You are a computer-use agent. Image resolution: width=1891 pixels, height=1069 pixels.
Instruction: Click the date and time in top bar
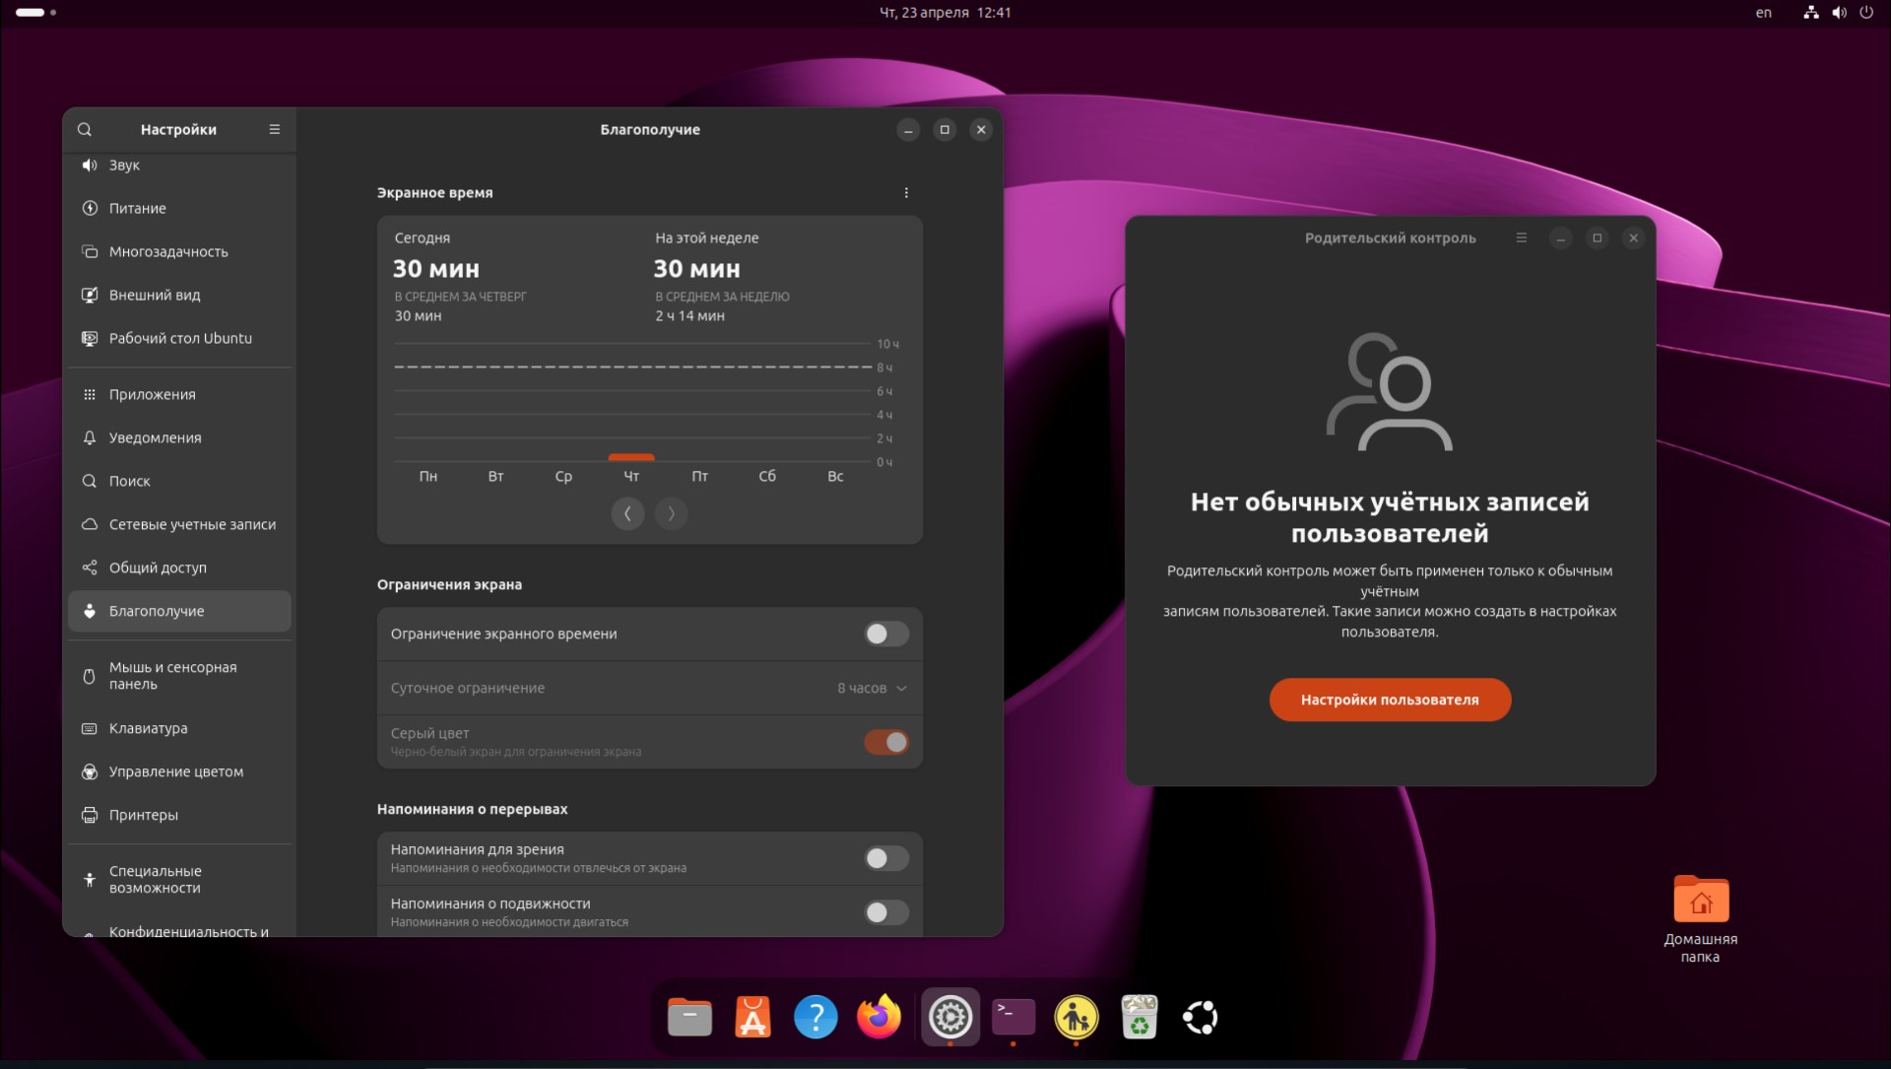tap(945, 13)
